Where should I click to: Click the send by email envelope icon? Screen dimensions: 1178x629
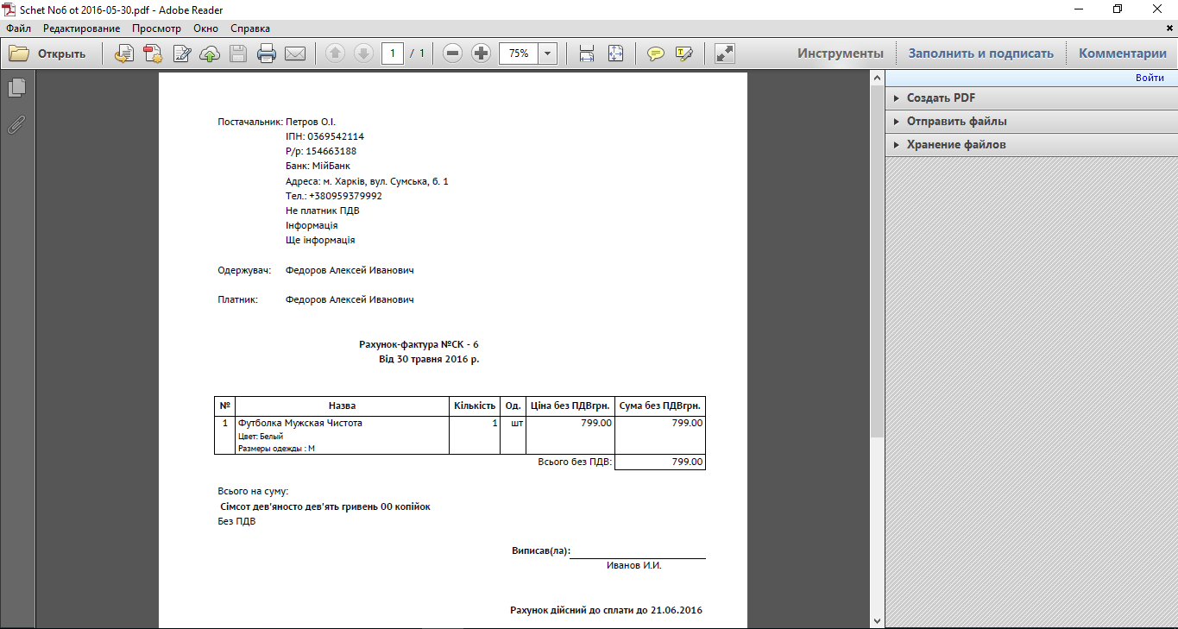(295, 53)
